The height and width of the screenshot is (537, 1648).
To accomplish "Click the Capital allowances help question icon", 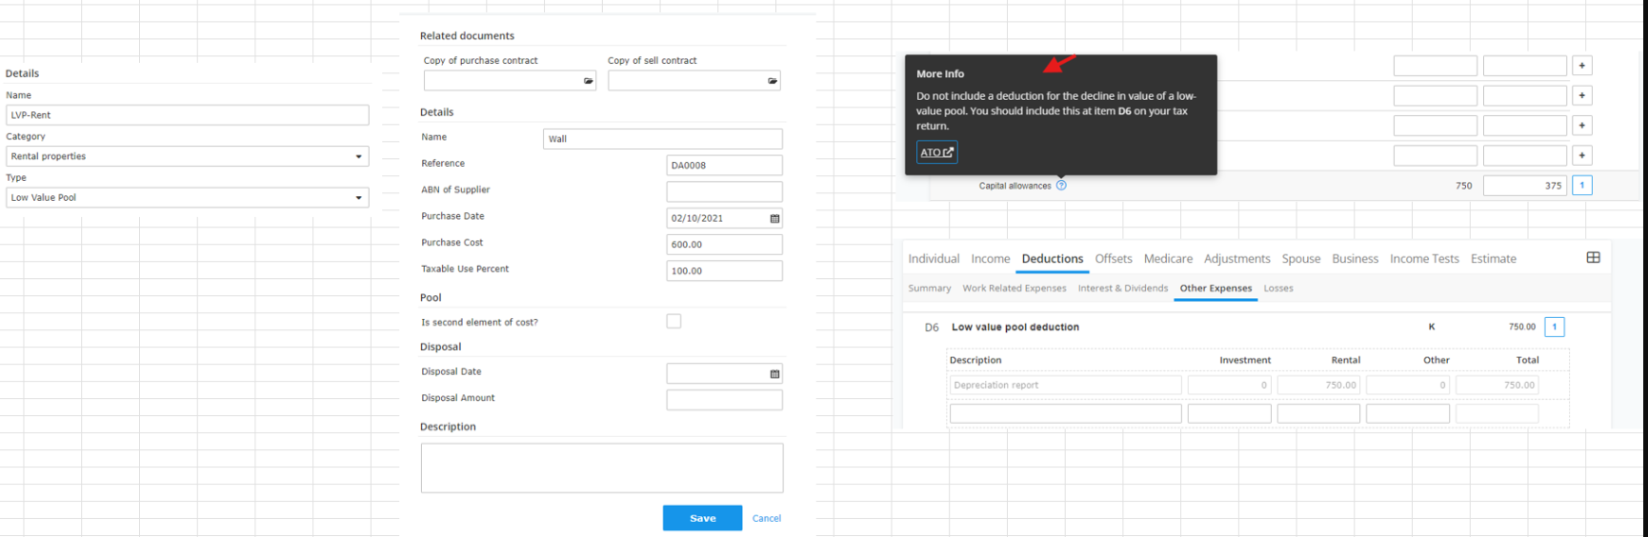I will [1061, 186].
